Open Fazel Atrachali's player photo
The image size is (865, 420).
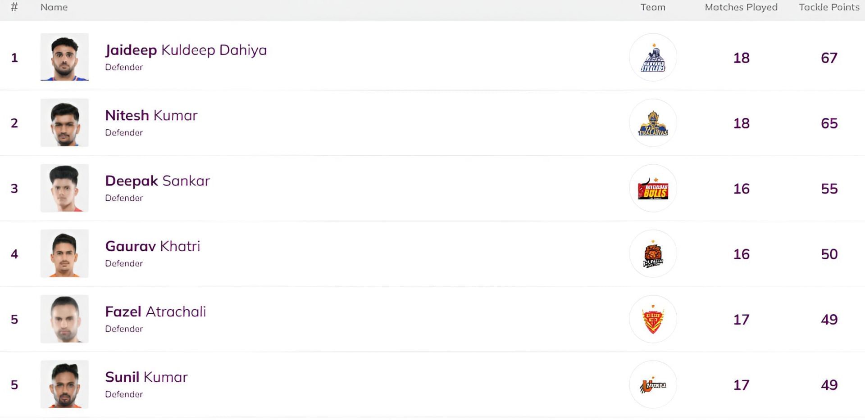(64, 319)
